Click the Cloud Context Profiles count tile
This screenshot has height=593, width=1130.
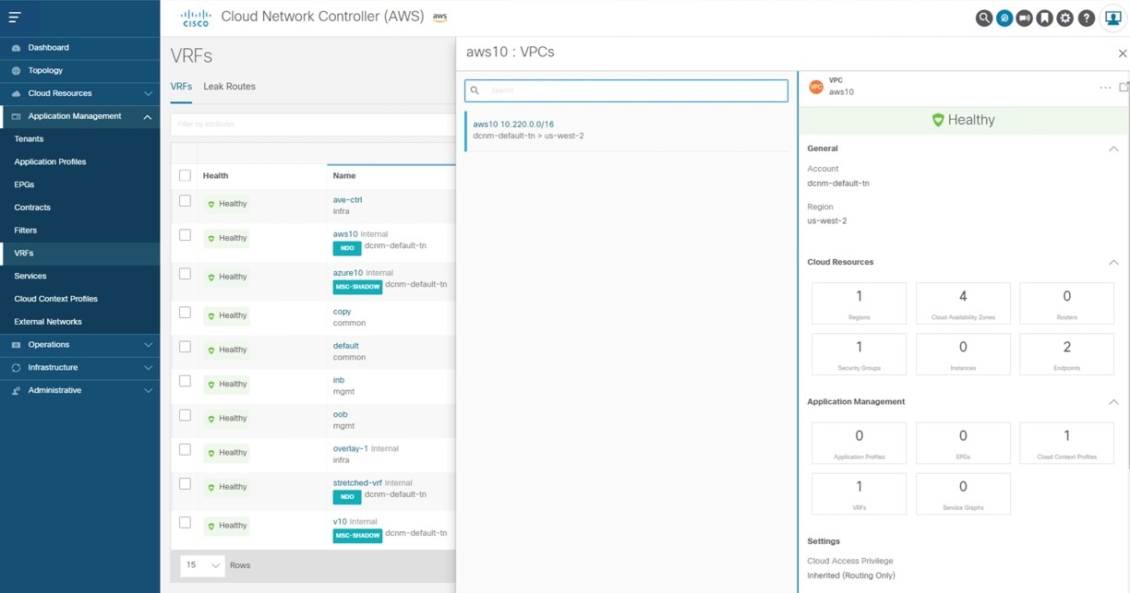point(1066,443)
